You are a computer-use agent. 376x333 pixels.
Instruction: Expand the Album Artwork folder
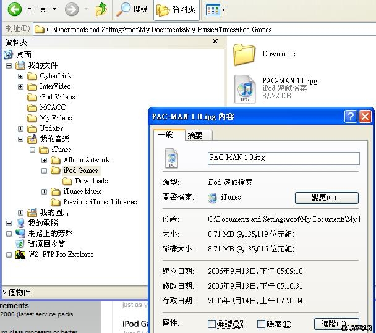point(44,160)
